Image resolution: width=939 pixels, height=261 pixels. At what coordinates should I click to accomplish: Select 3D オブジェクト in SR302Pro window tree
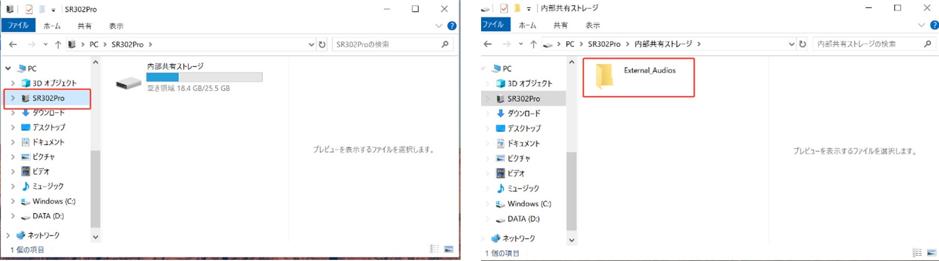tap(54, 83)
